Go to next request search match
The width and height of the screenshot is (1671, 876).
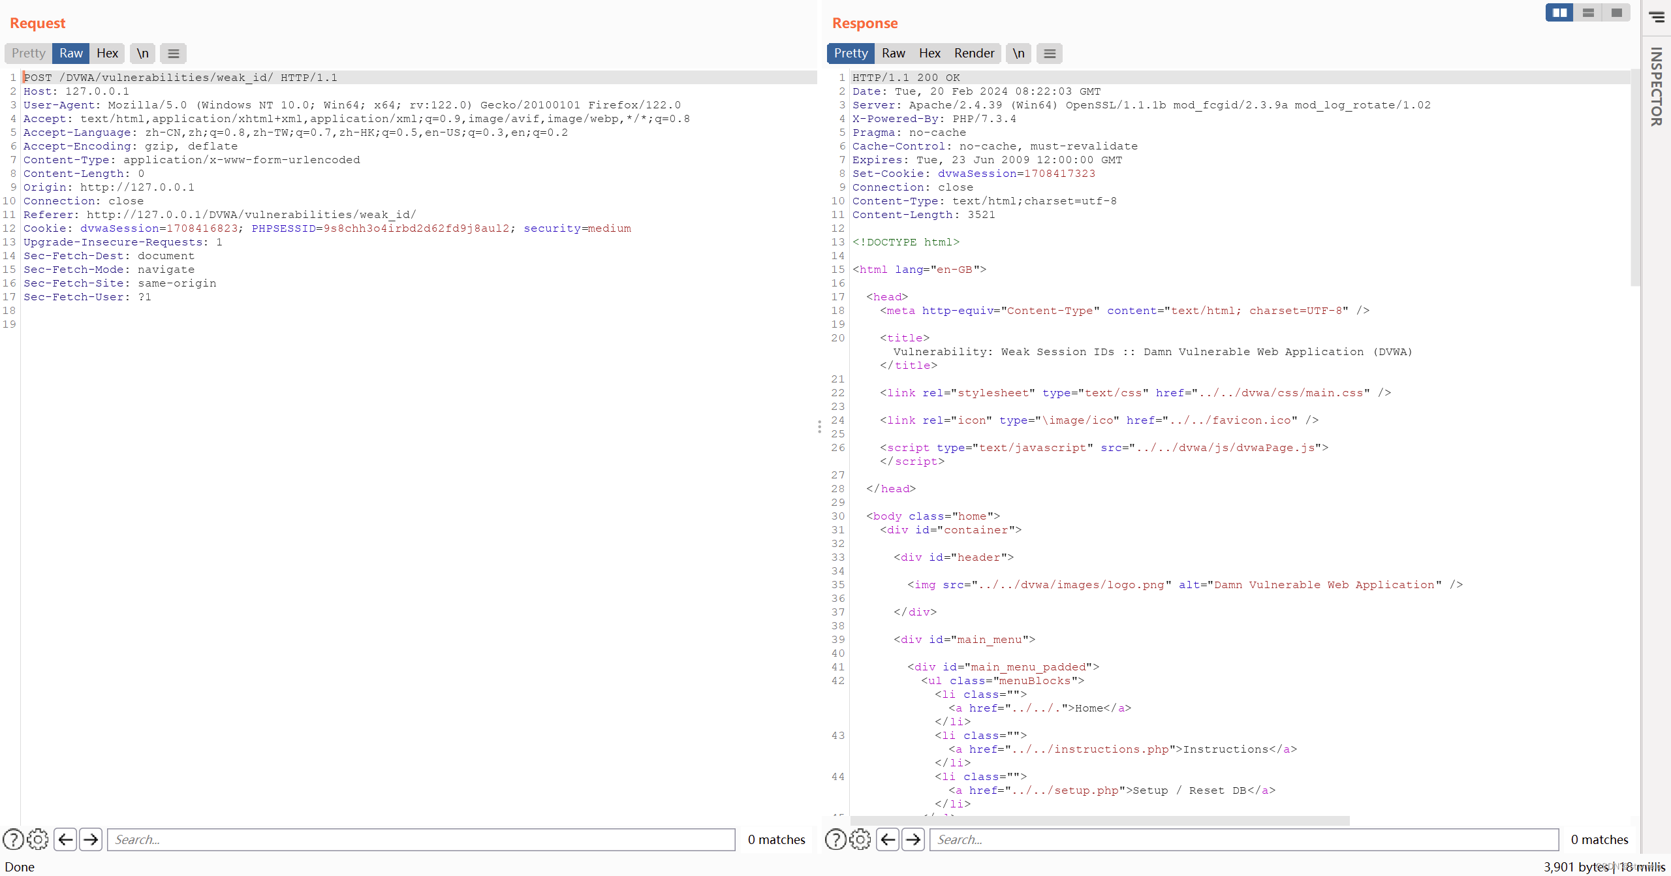coord(91,839)
